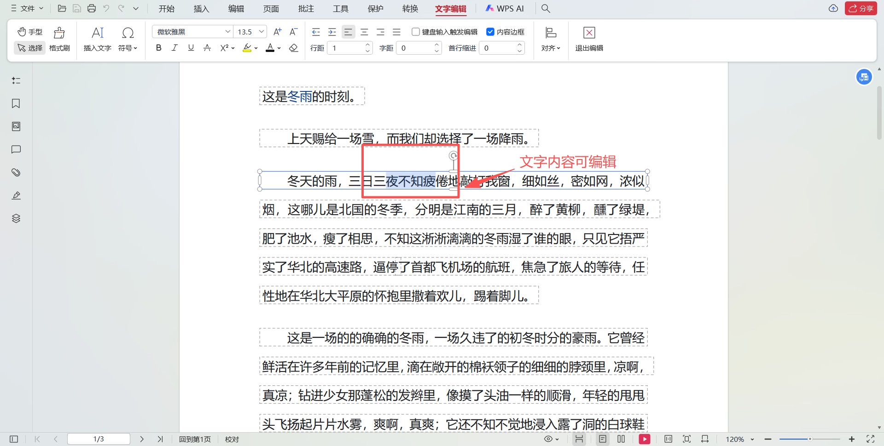Open the 批注 menu in the top bar

click(306, 8)
